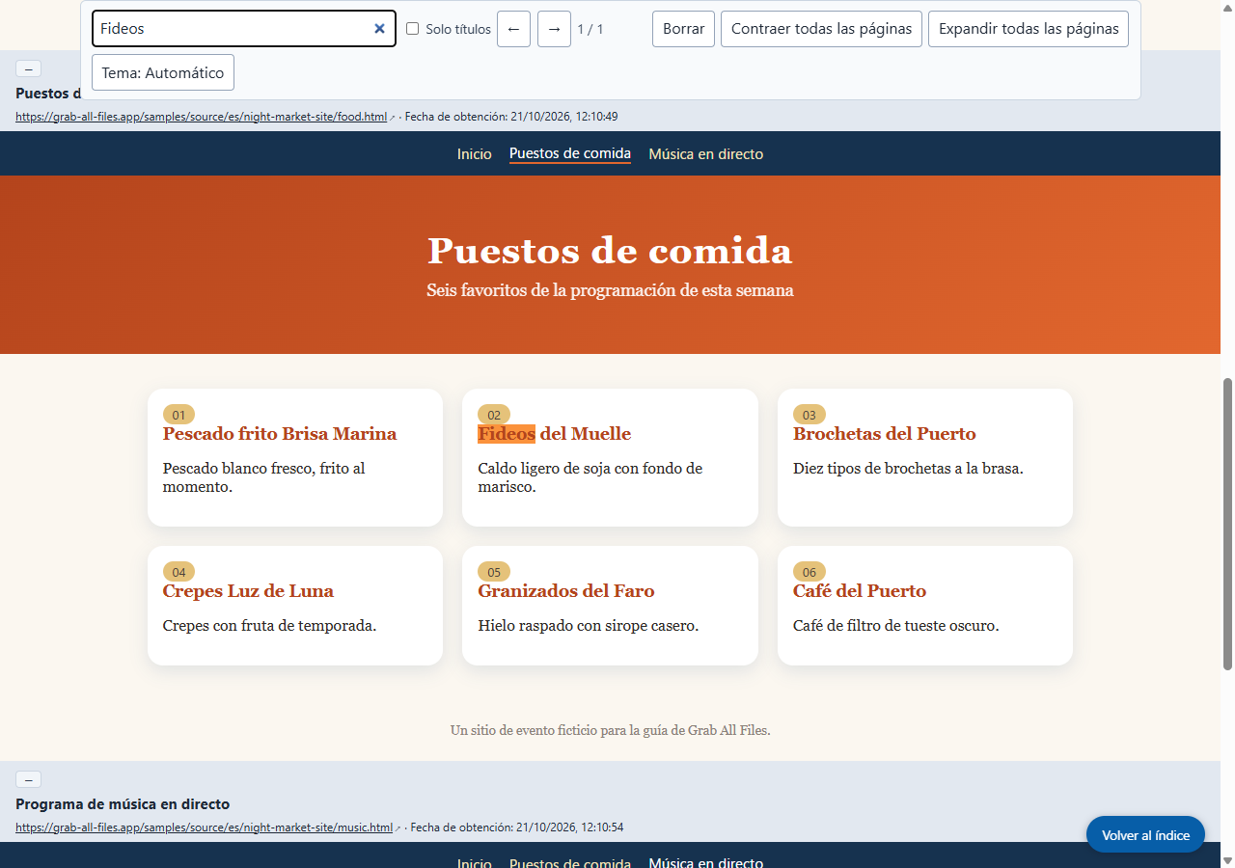Screen dimensions: 1235x868
Task: Click the search match counter 1 / 1
Action: (x=590, y=29)
